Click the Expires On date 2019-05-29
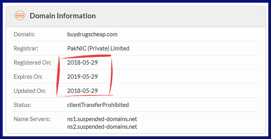The image size is (271, 139). [x=82, y=77]
